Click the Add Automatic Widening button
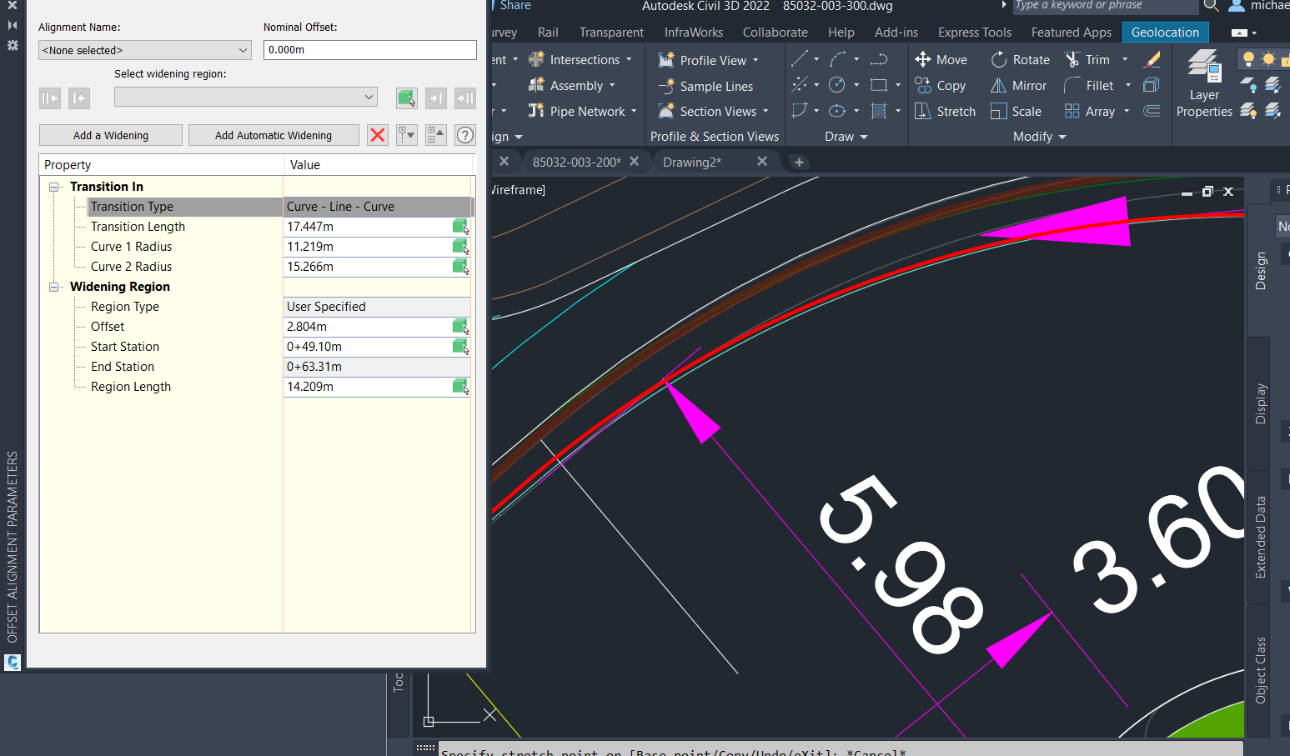 [x=274, y=134]
